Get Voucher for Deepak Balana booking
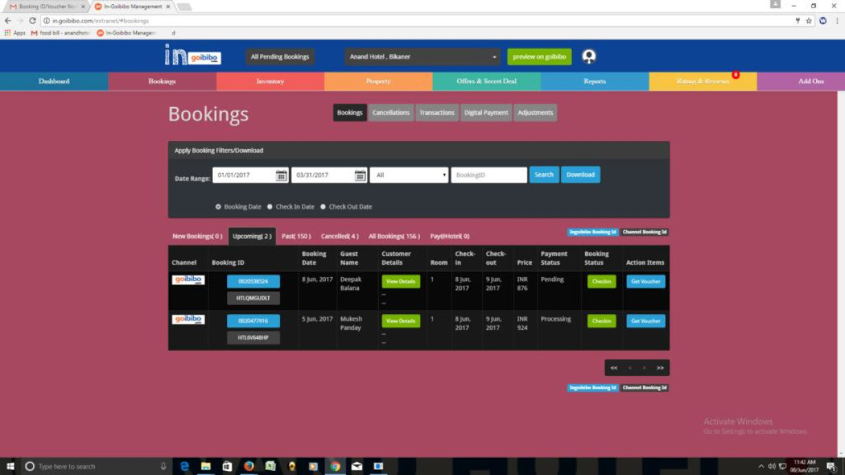The height and width of the screenshot is (475, 845). click(646, 282)
